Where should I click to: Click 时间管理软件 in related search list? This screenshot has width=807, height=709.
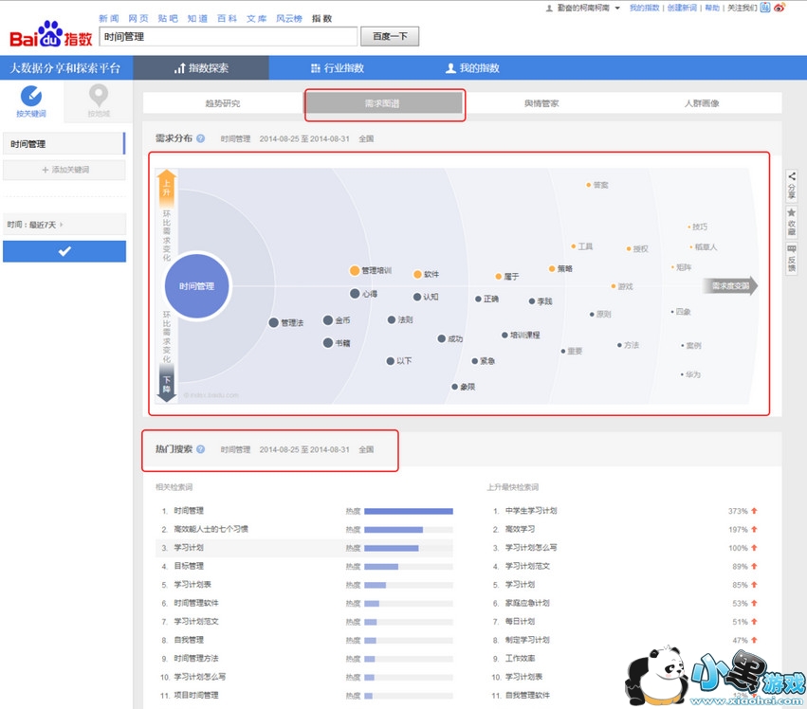(196, 603)
